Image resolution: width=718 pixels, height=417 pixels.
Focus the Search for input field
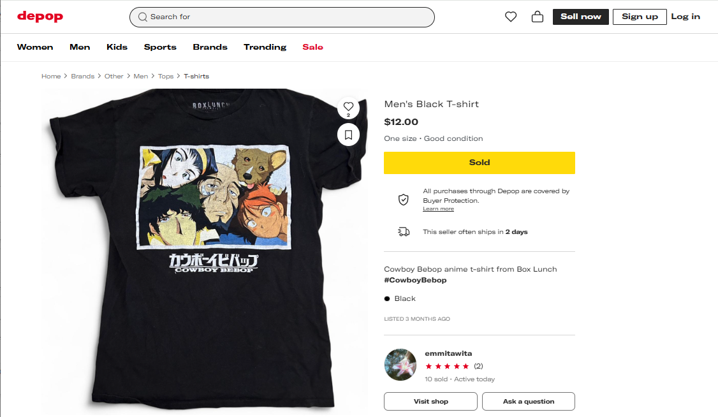(287, 17)
